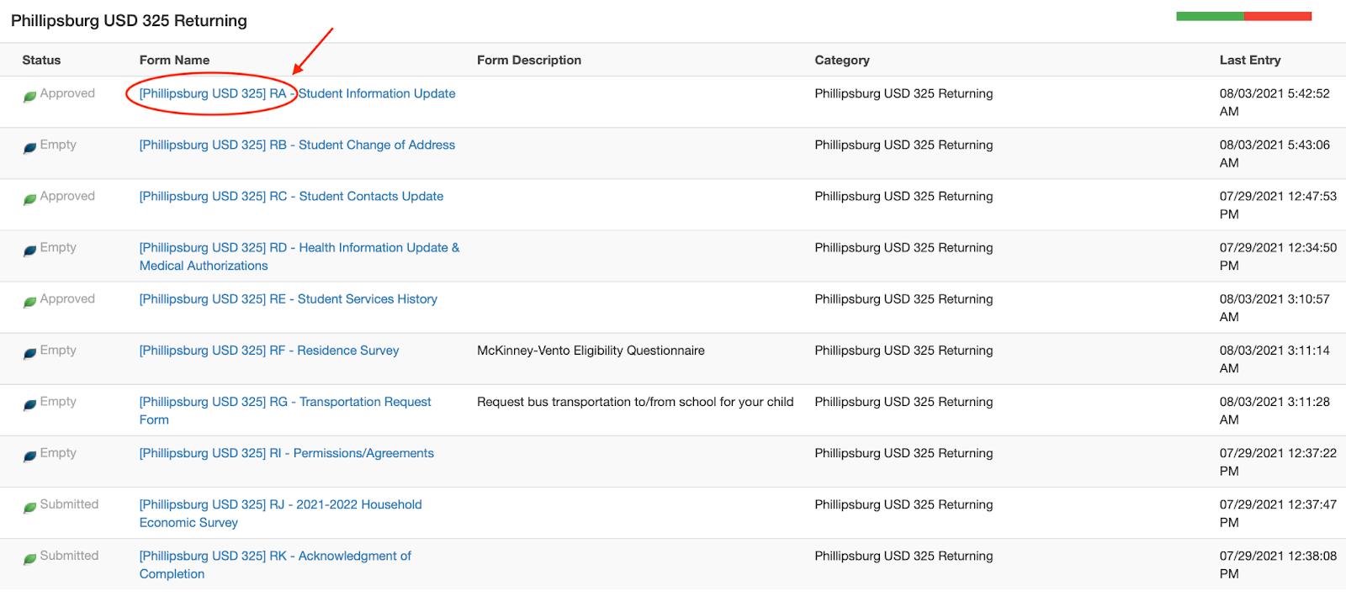Click the Empty status in RG row
Screen dimensions: 1346x596
pos(58,401)
